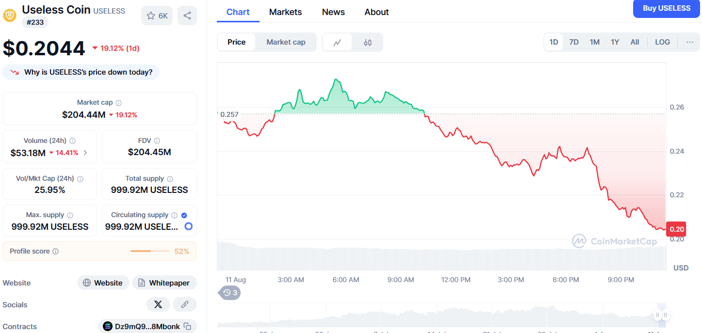This screenshot has width=702, height=333.
Task: Click the red 0.20 current price tag
Action: pyautogui.click(x=677, y=229)
